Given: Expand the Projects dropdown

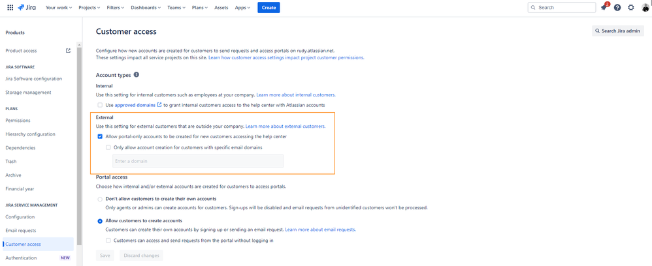Looking at the screenshot, I should (x=89, y=7).
